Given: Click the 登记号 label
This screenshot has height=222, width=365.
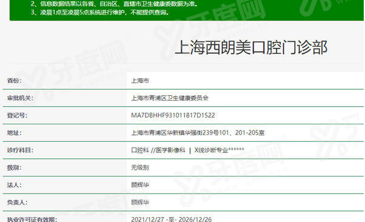Looking at the screenshot, I should click(17, 115).
